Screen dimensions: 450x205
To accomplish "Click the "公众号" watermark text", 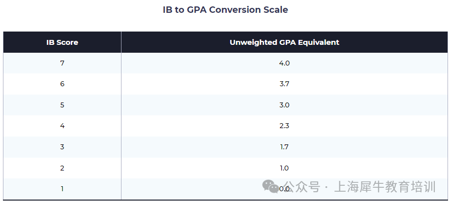I will [301, 187].
